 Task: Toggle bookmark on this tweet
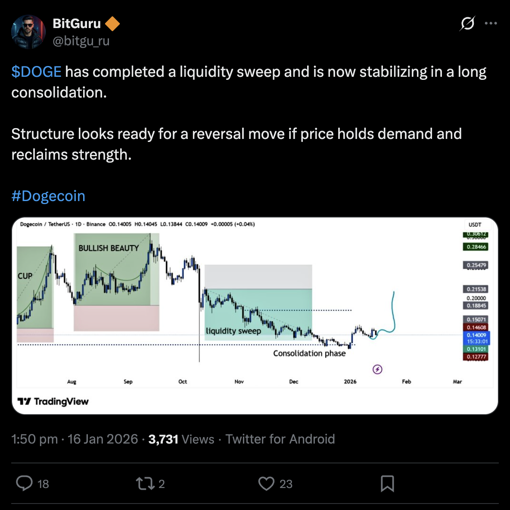387,484
